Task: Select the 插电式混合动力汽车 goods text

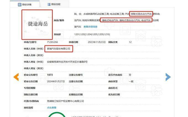Action: 130,20
